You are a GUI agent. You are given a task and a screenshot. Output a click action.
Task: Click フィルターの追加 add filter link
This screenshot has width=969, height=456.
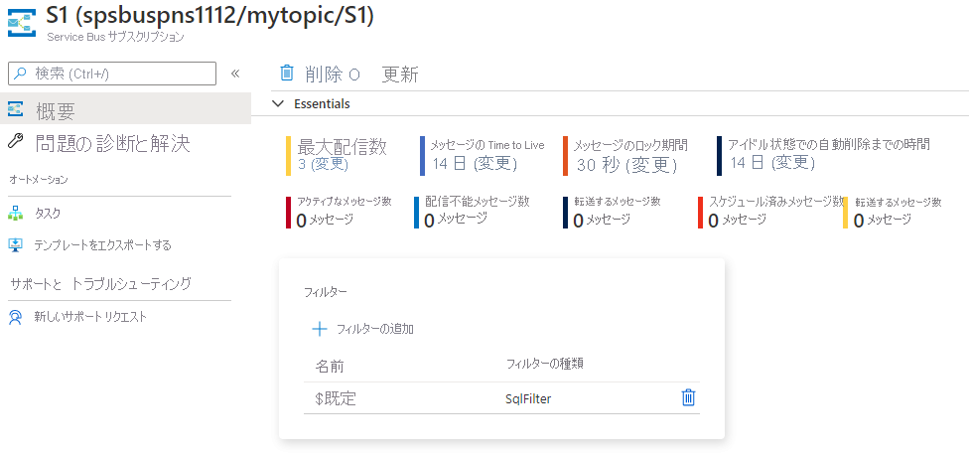[375, 329]
